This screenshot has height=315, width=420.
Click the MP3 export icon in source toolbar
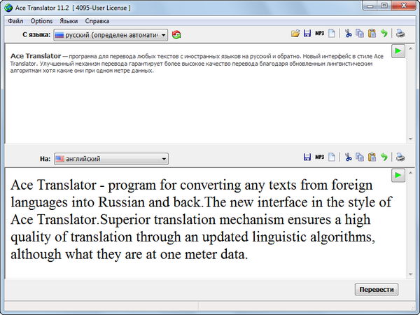click(x=319, y=34)
